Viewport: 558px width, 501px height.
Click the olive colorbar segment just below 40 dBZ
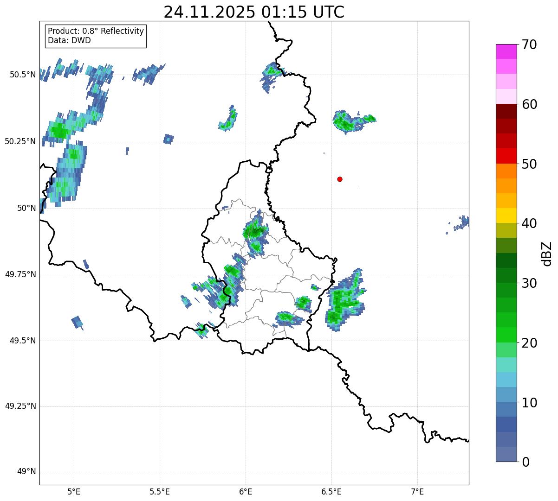pyautogui.click(x=506, y=230)
